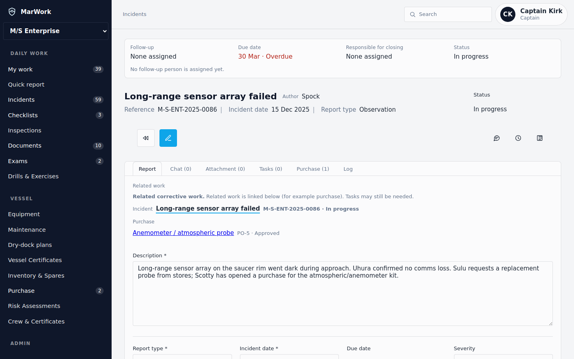
Task: Open Dry-dock plans in sidebar
Action: [x=56, y=245]
